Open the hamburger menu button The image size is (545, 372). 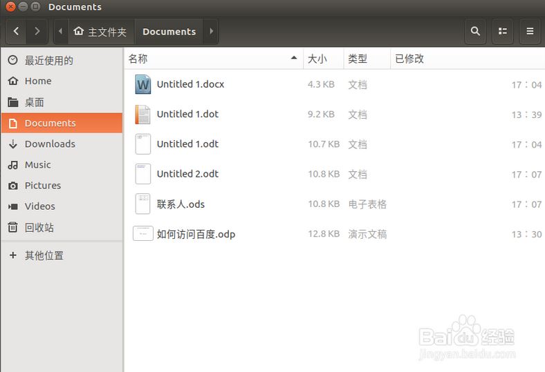(530, 31)
